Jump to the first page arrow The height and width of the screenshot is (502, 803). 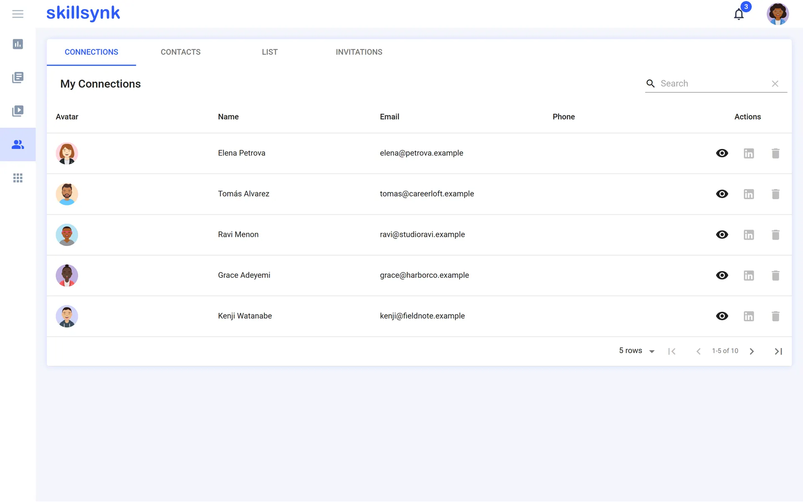(x=672, y=351)
